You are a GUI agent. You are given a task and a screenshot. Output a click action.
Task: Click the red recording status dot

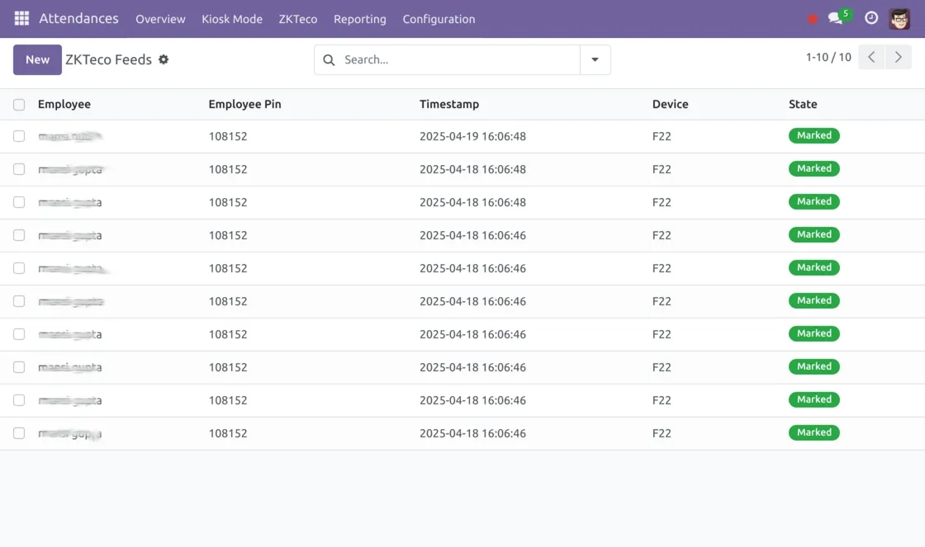pyautogui.click(x=813, y=19)
